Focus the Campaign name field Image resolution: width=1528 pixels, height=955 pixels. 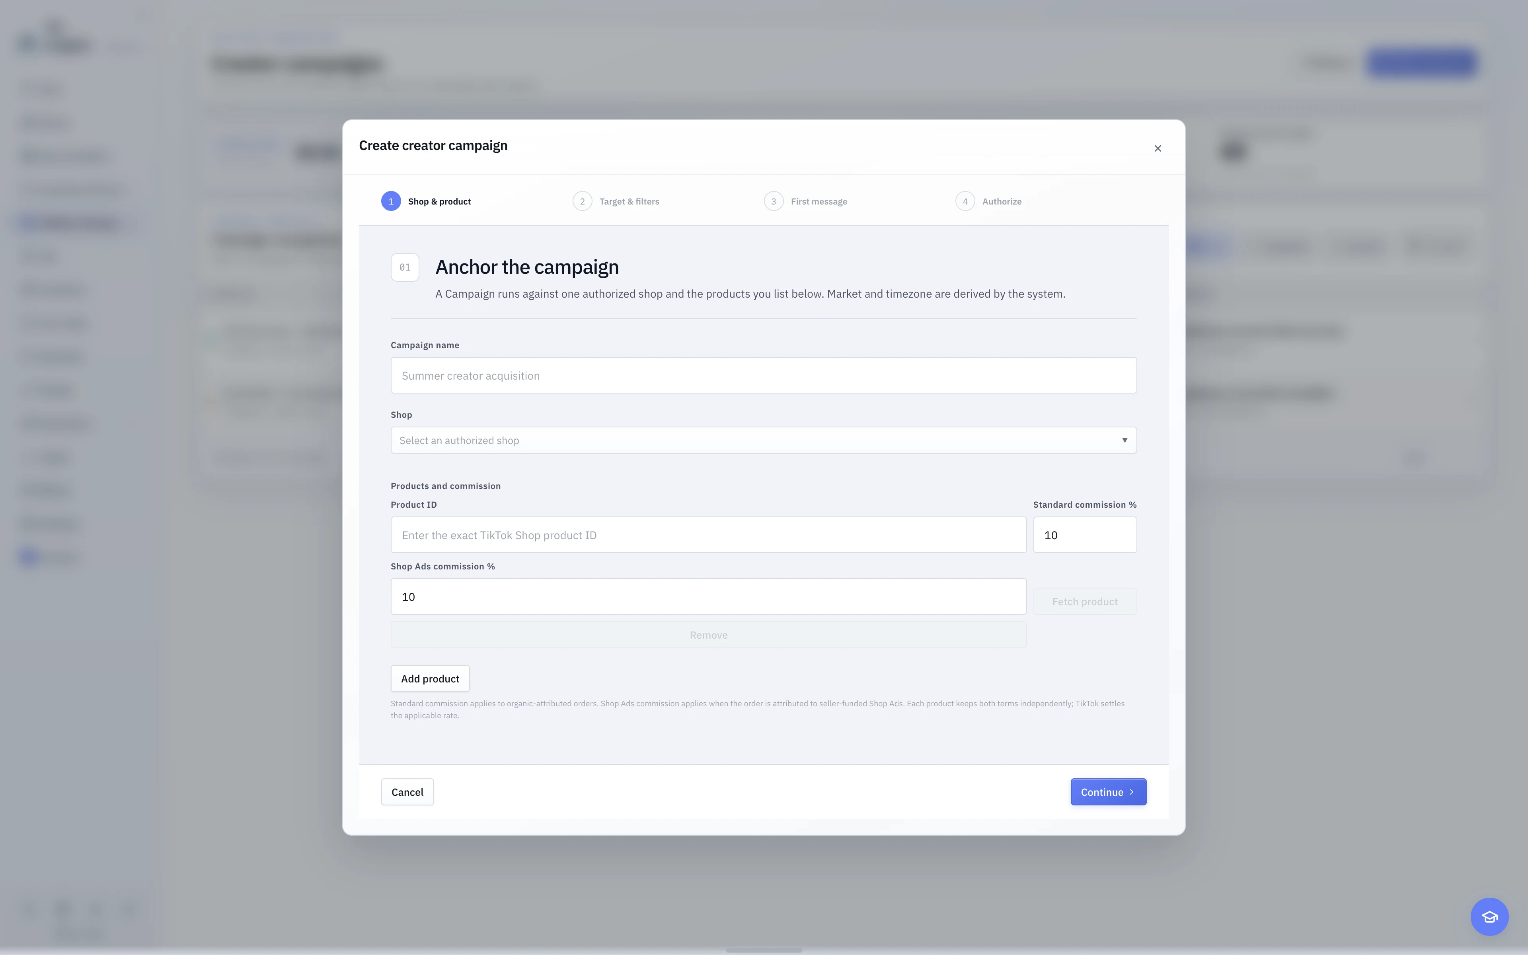click(763, 376)
